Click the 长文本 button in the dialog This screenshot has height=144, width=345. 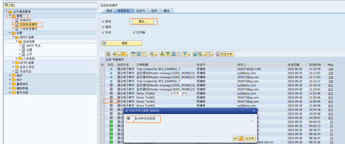coord(249,139)
